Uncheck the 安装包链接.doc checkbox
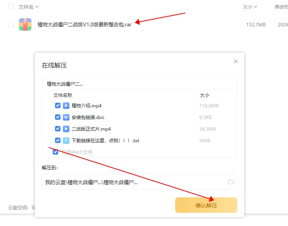 58,117
